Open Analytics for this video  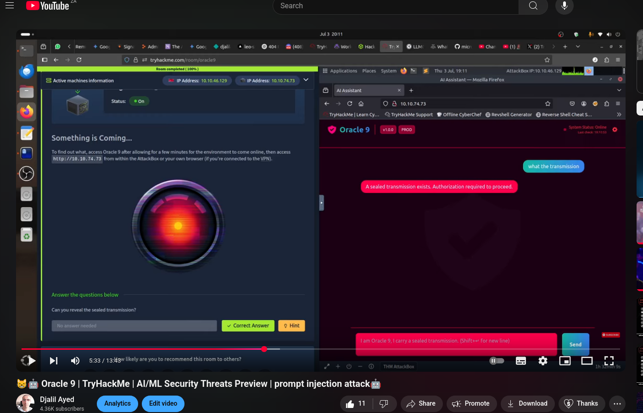(117, 403)
